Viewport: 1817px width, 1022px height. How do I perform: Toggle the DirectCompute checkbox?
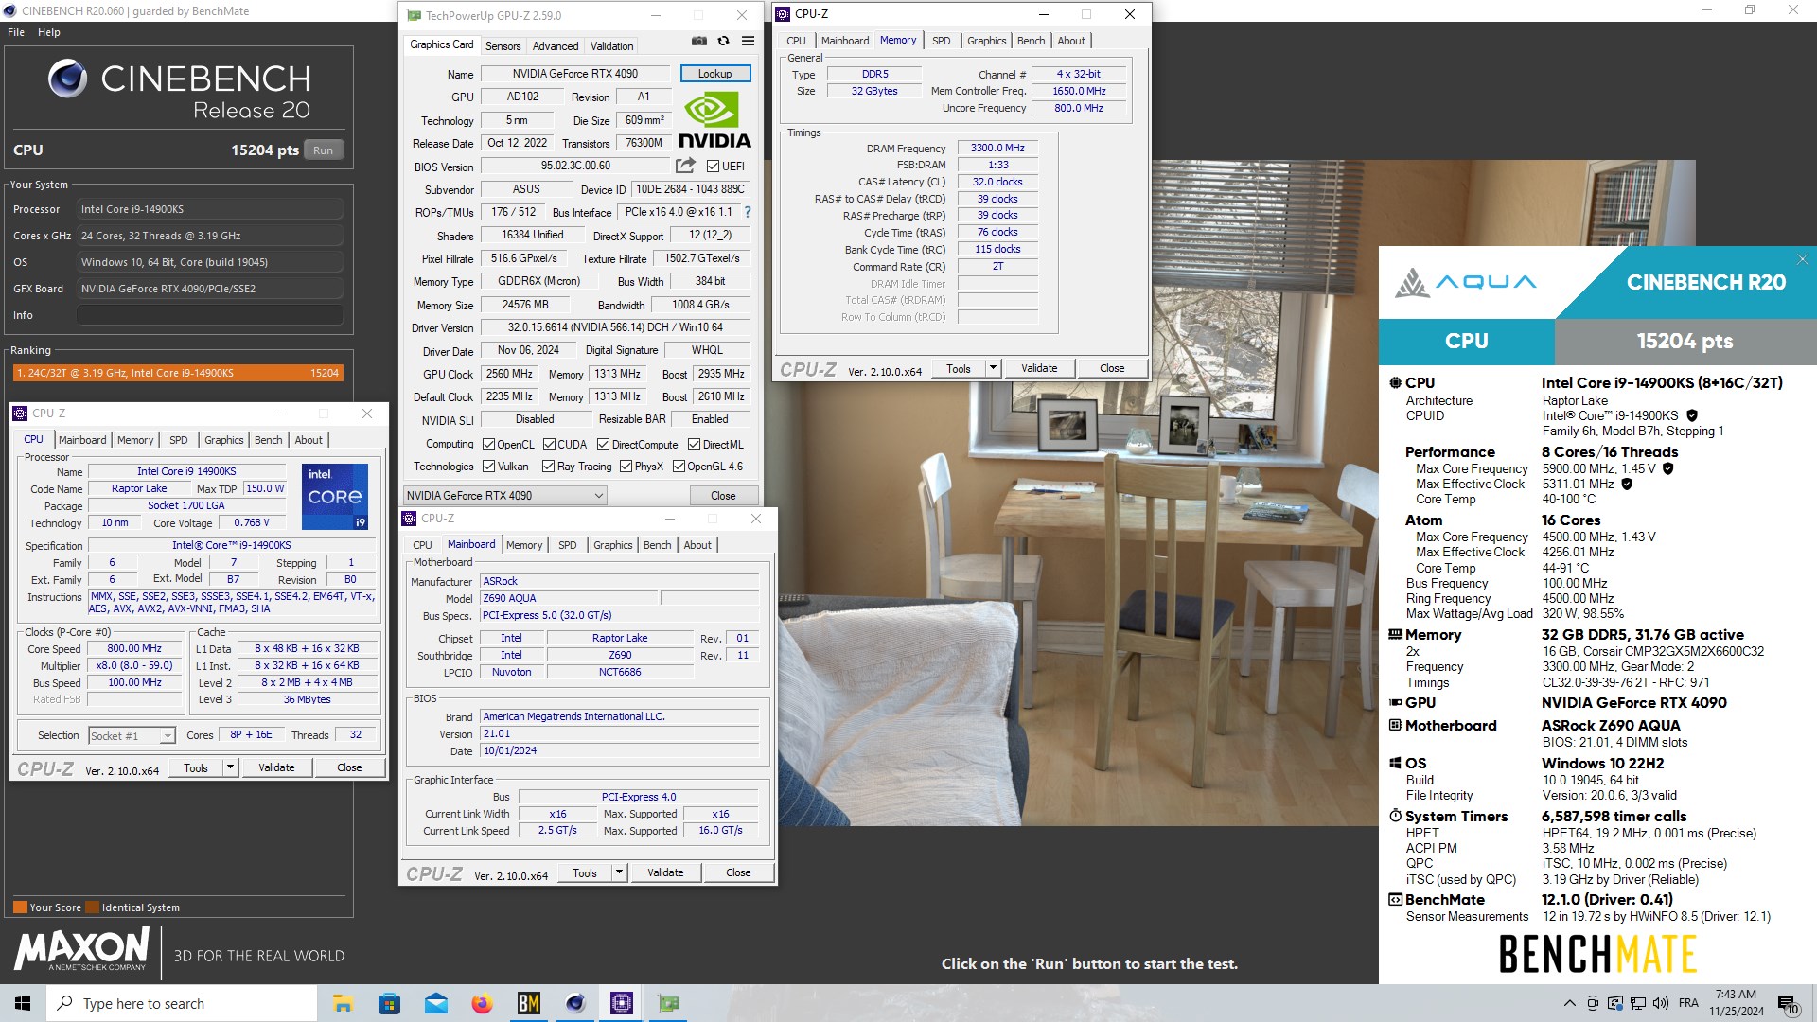[603, 445]
